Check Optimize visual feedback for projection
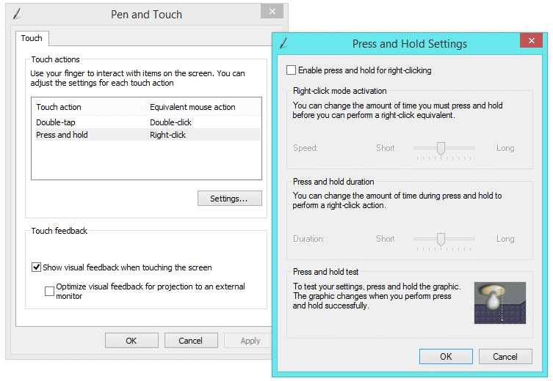The height and width of the screenshot is (381, 553). pos(49,291)
